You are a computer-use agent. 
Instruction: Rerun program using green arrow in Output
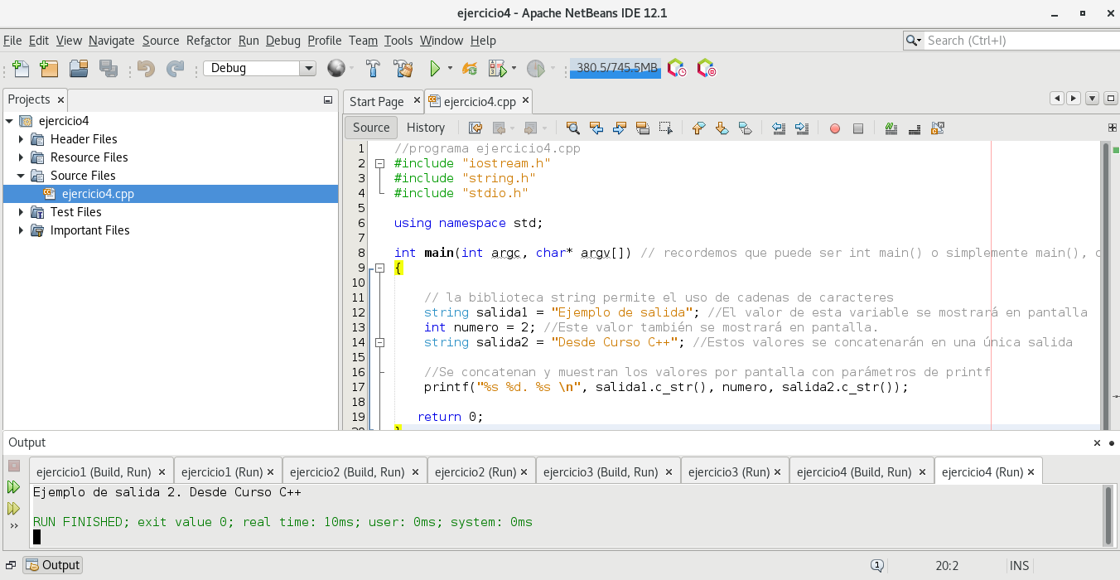[x=14, y=487]
